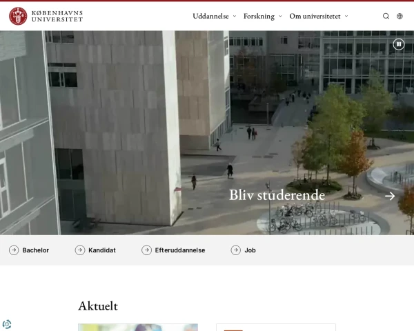This screenshot has width=414, height=331.
Task: Click the arrow next to Bliv studerende
Action: point(390,196)
